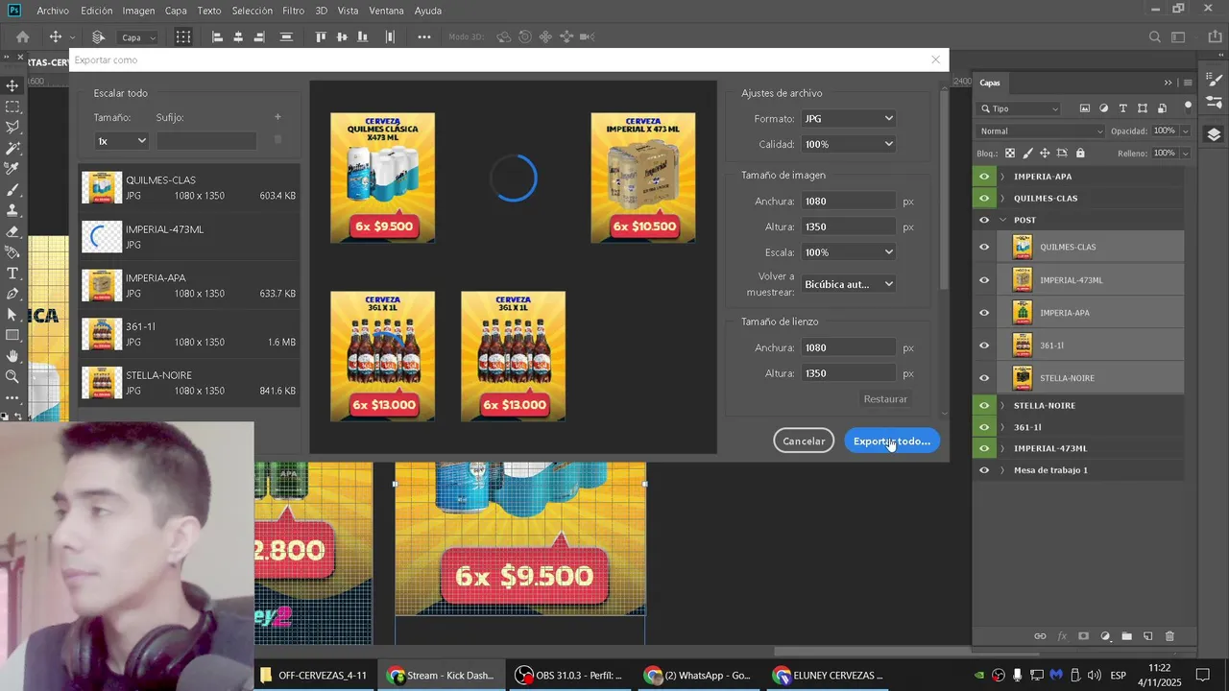Click the Restaurar button
Viewport: 1229px width, 691px height.
point(885,399)
